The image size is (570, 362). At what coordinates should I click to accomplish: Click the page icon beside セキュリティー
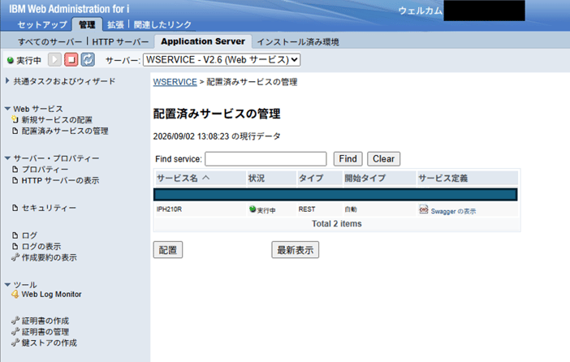point(15,208)
